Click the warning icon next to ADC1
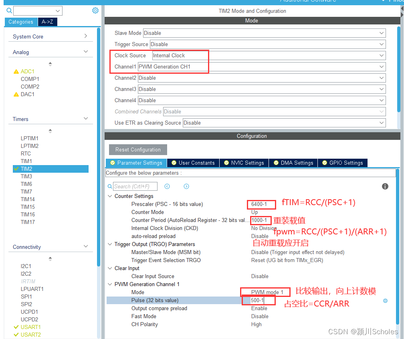 tap(16, 71)
